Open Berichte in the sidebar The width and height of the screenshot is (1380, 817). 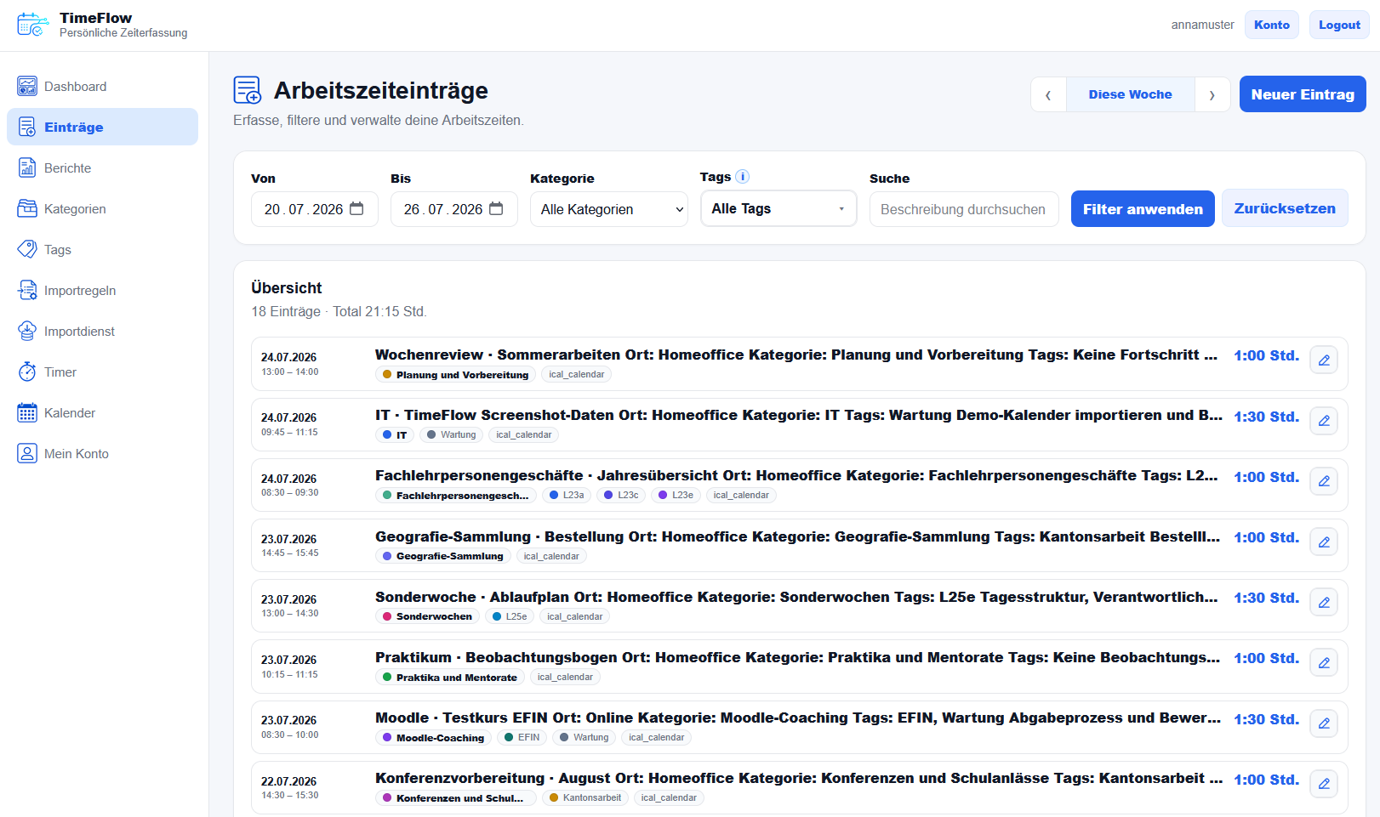pos(102,167)
